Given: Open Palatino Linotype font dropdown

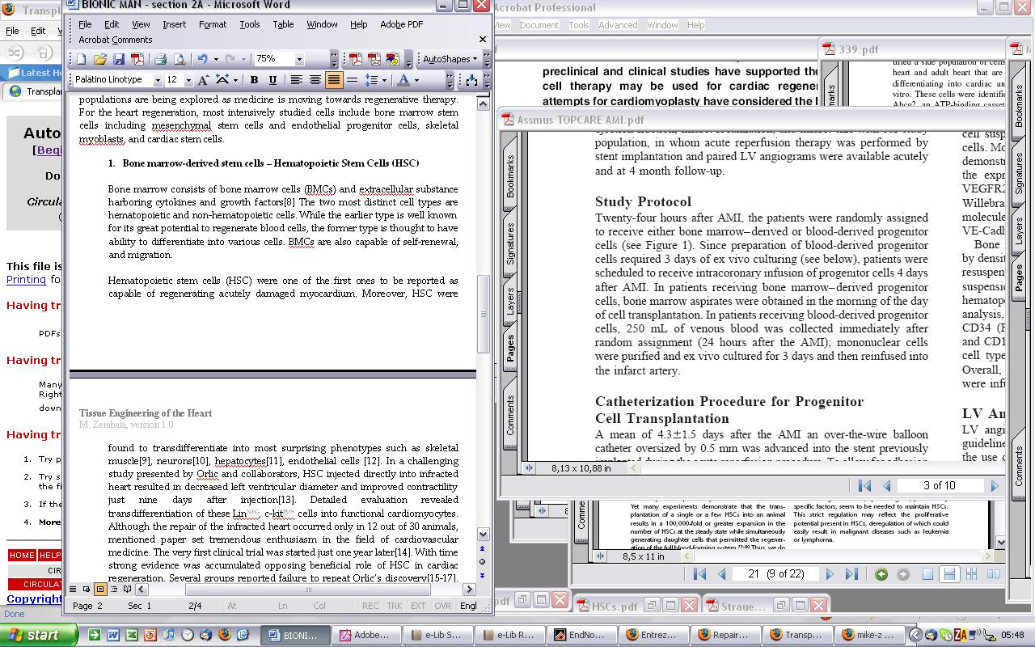Looking at the screenshot, I should tap(157, 80).
